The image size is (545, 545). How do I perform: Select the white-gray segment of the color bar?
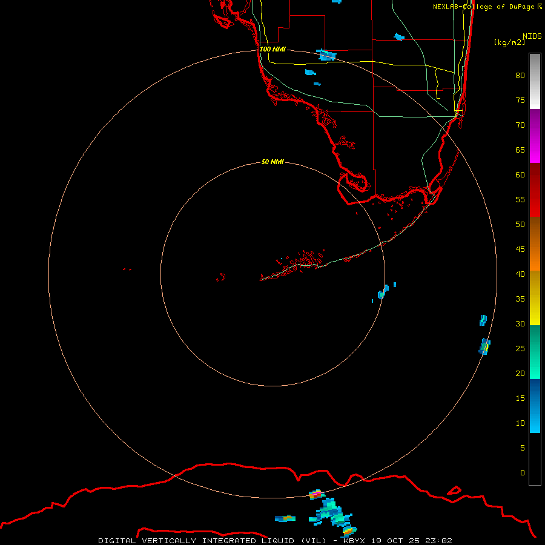pos(535,81)
